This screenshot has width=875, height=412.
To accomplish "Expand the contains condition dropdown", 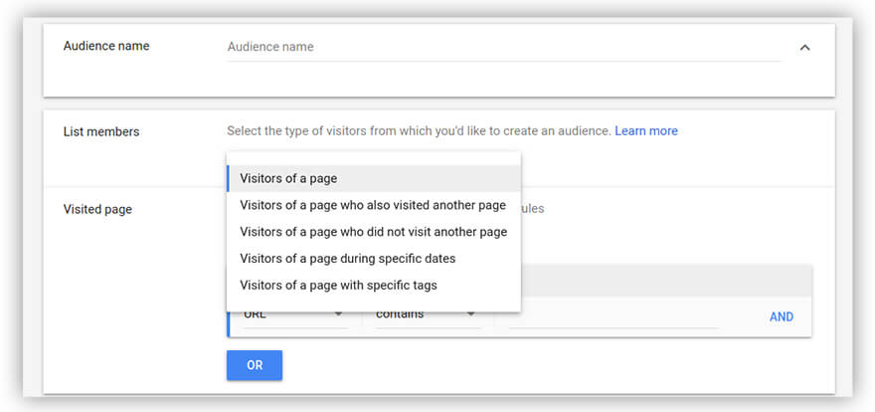I will (472, 315).
